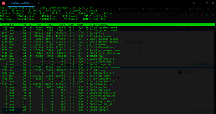Click Responder with the arrow on the post
The image size is (216, 114).
coord(134,42)
